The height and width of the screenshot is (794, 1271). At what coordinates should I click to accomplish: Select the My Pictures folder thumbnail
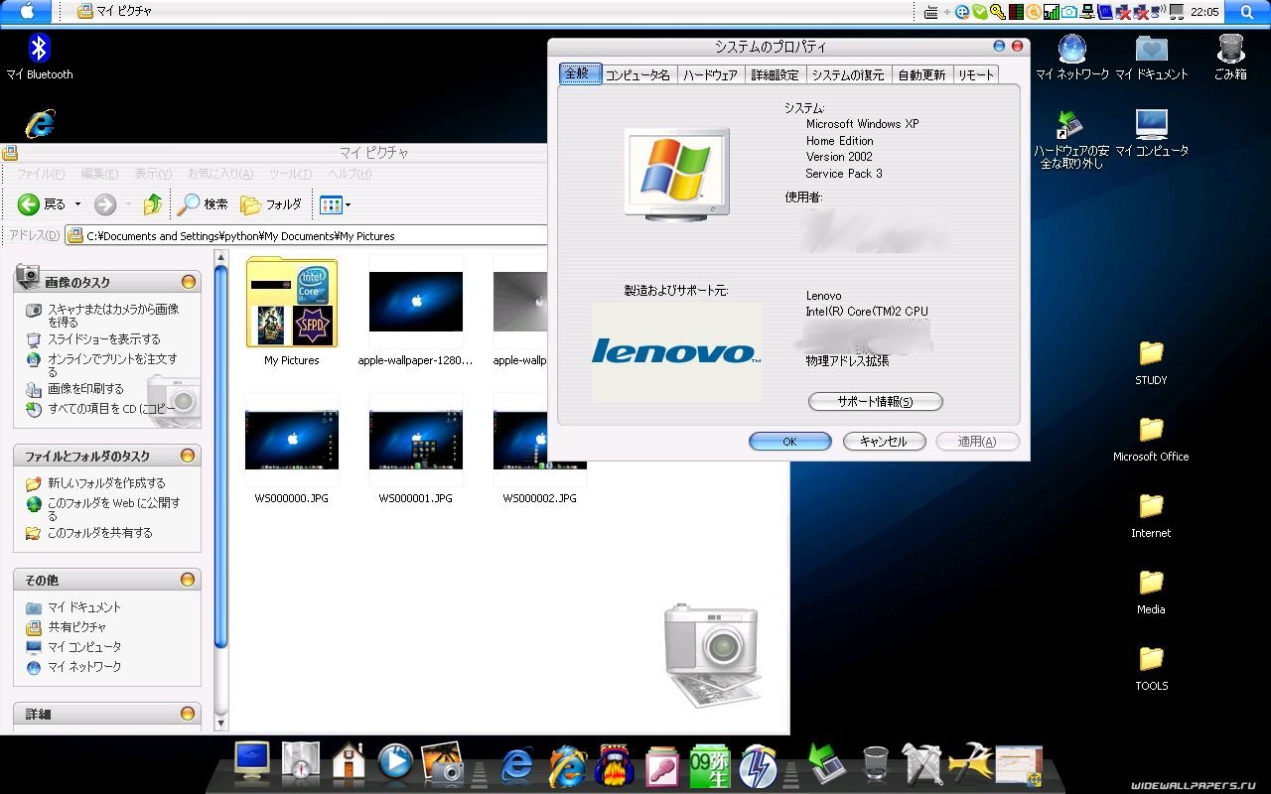click(x=292, y=303)
